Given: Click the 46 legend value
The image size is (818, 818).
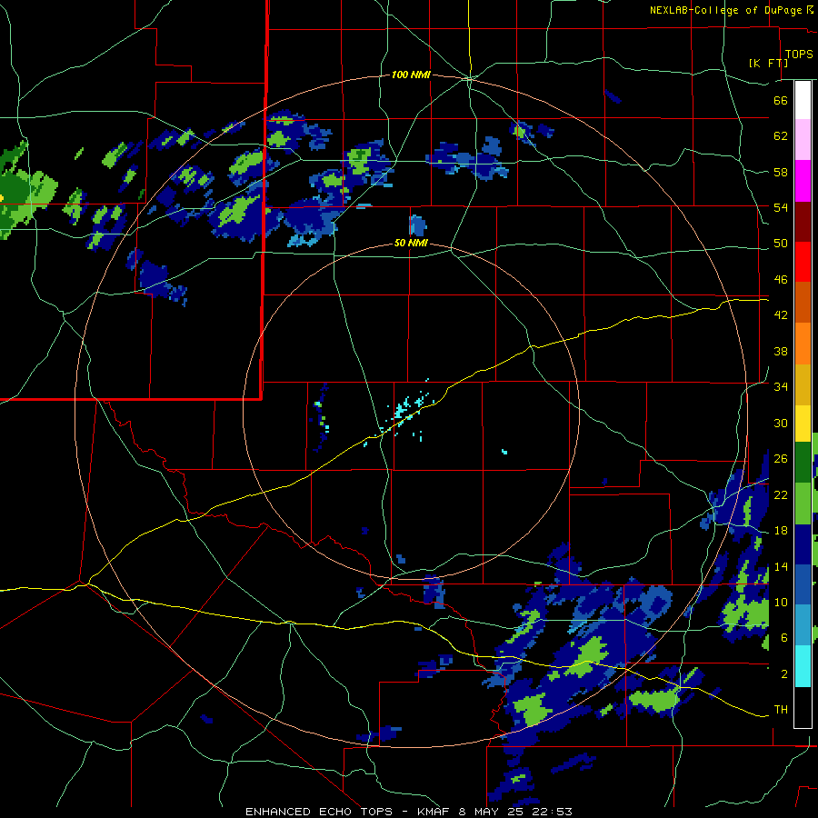Looking at the screenshot, I should tap(781, 280).
